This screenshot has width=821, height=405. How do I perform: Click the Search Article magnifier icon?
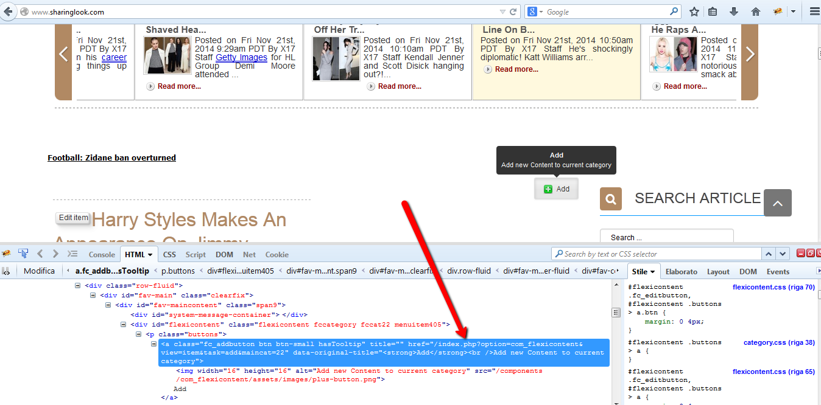[610, 199]
